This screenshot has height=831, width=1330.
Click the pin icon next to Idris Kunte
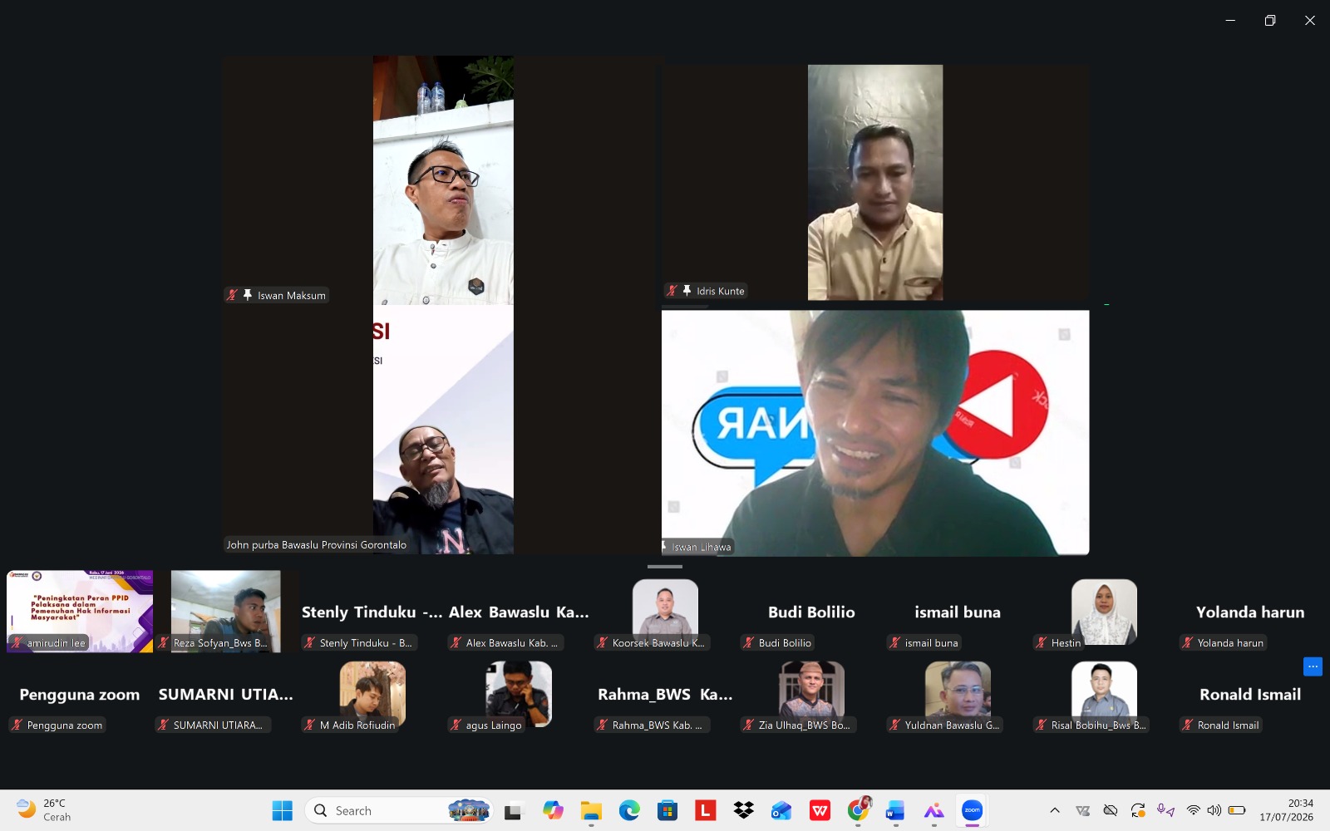687,291
